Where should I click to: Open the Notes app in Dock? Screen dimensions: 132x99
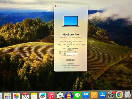34,96
